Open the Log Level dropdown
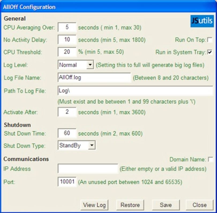217x213 pixels. tap(76, 65)
